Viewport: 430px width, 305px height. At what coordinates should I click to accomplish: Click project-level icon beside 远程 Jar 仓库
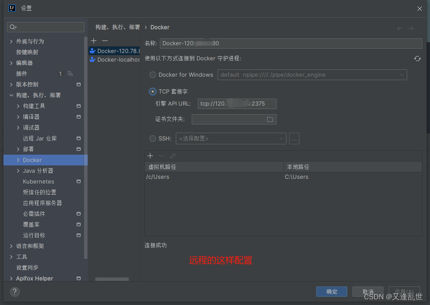coord(78,138)
